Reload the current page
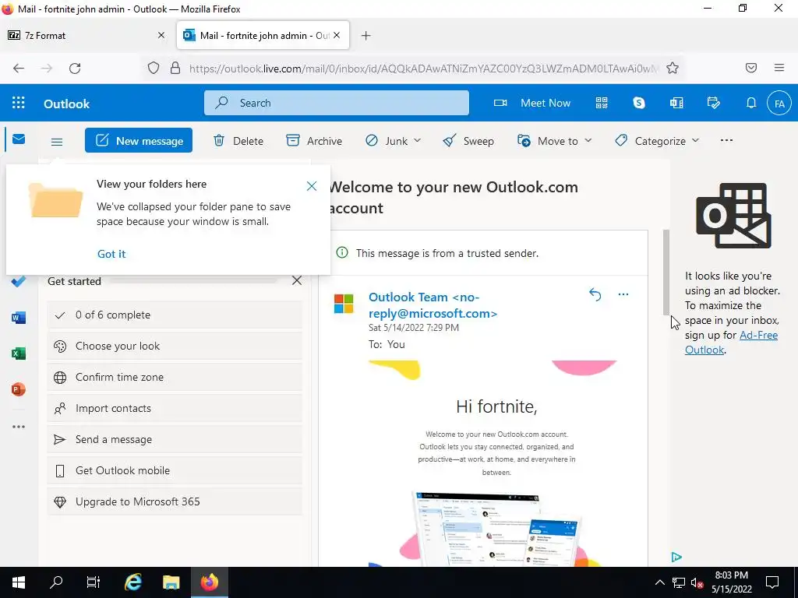Viewport: 798px width, 598px height. (x=75, y=69)
